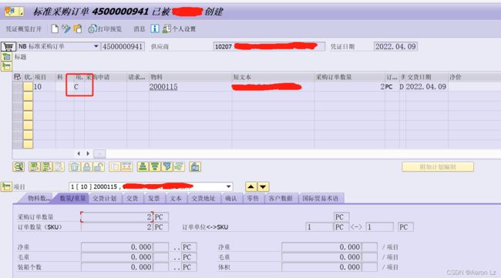Click the shopping cart icon beside NB order type

click(8, 47)
